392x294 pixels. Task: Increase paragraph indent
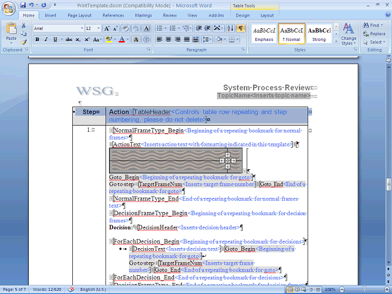(207, 28)
